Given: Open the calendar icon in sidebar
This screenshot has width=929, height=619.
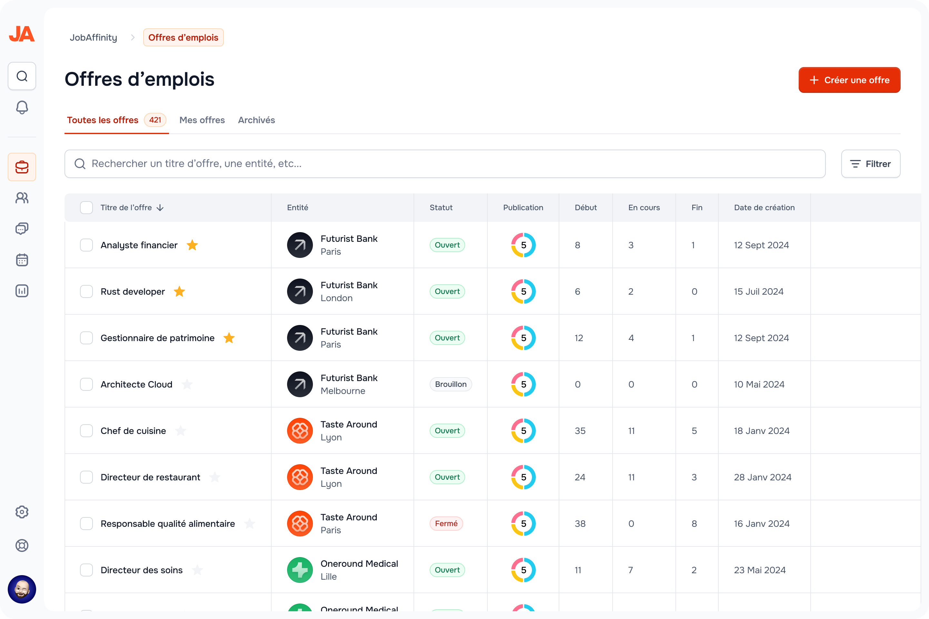Looking at the screenshot, I should [x=22, y=260].
